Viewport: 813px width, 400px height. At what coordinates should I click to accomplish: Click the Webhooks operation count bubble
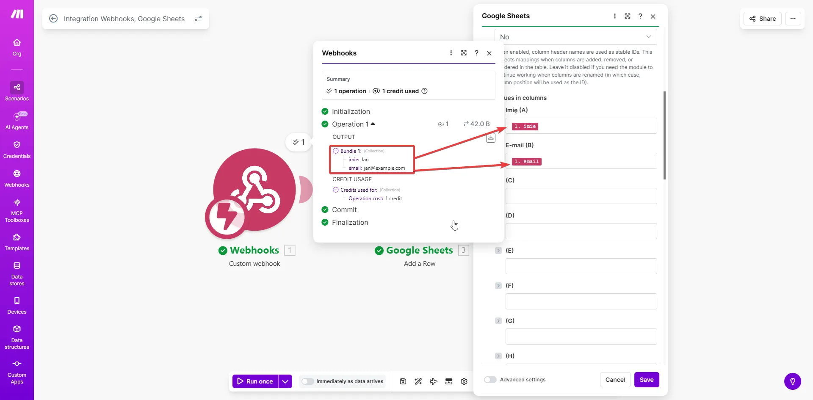[x=299, y=142]
